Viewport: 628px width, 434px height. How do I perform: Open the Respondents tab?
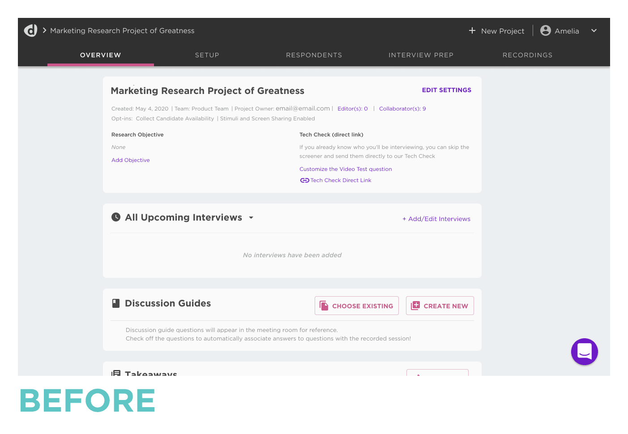click(314, 55)
